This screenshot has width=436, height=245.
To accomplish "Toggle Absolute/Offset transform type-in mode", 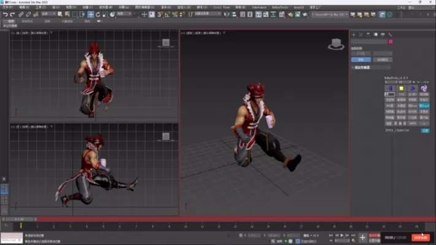I will pos(241,236).
